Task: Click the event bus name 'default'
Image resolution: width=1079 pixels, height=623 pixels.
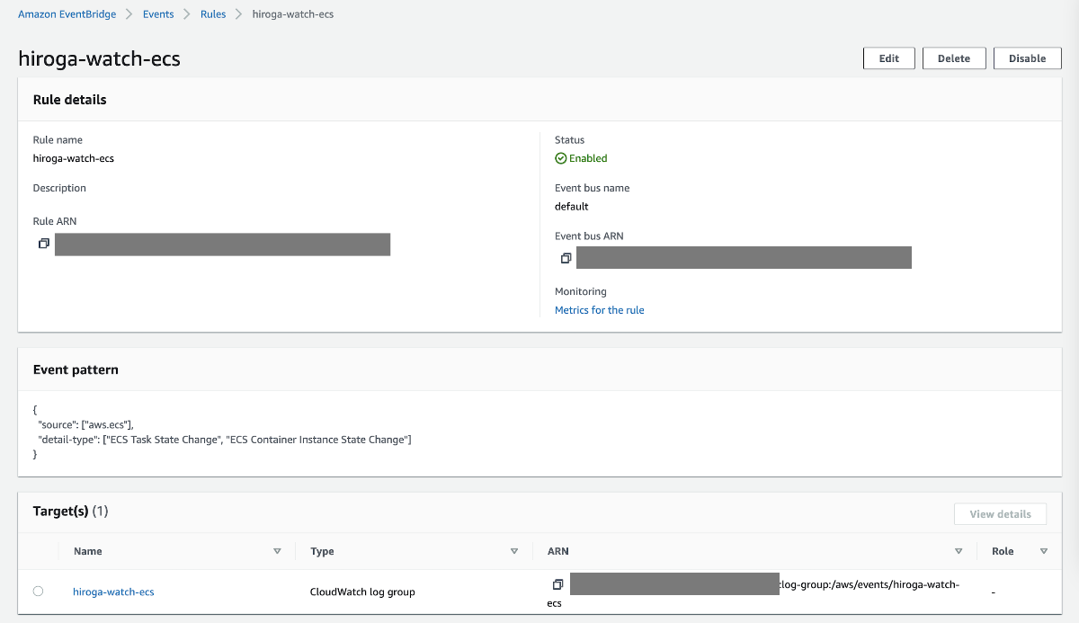Action: click(572, 207)
